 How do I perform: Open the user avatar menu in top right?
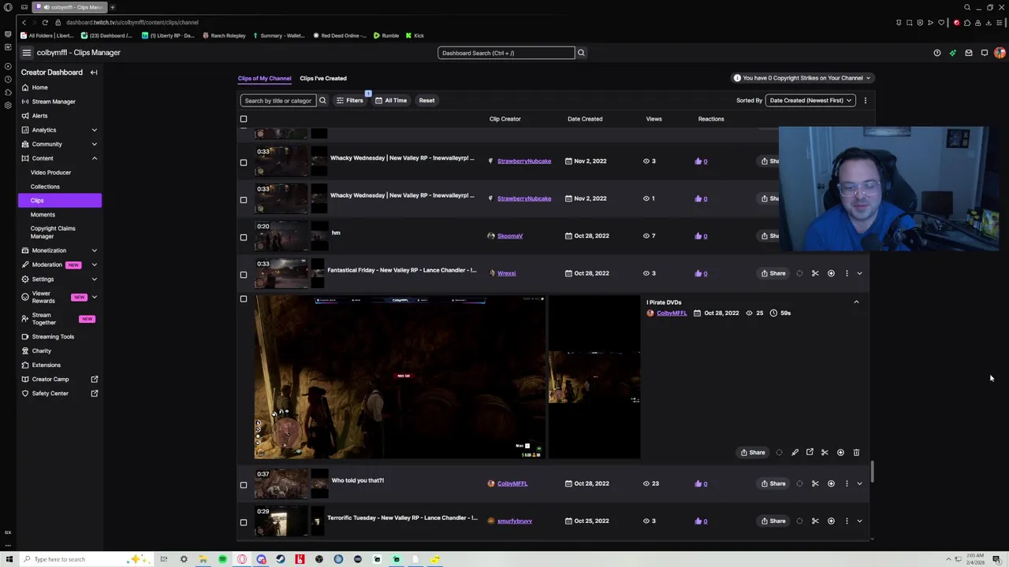click(1000, 53)
